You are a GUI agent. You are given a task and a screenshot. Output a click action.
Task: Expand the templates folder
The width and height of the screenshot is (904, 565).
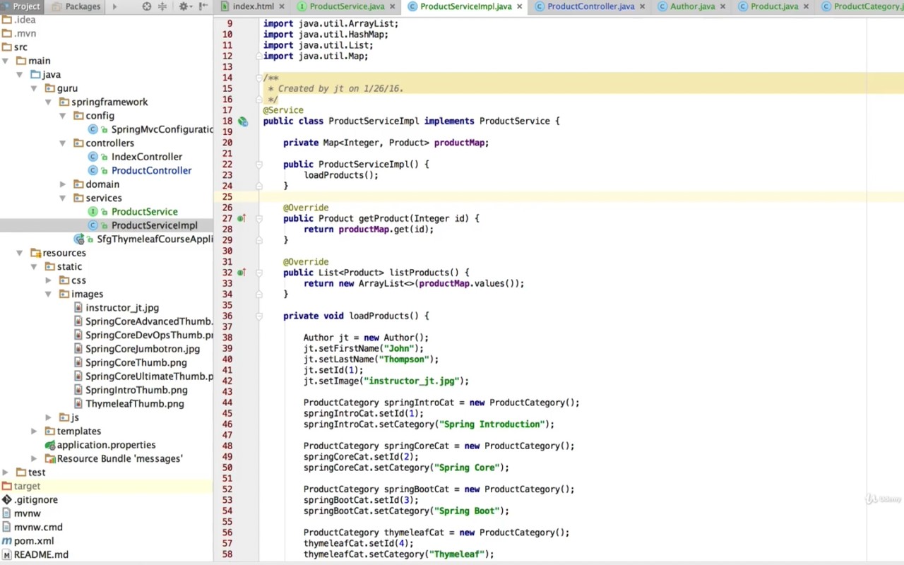click(34, 432)
